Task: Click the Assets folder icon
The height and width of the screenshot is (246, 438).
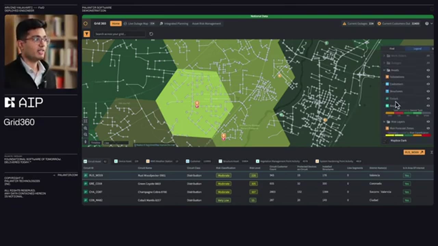Action: (388, 70)
